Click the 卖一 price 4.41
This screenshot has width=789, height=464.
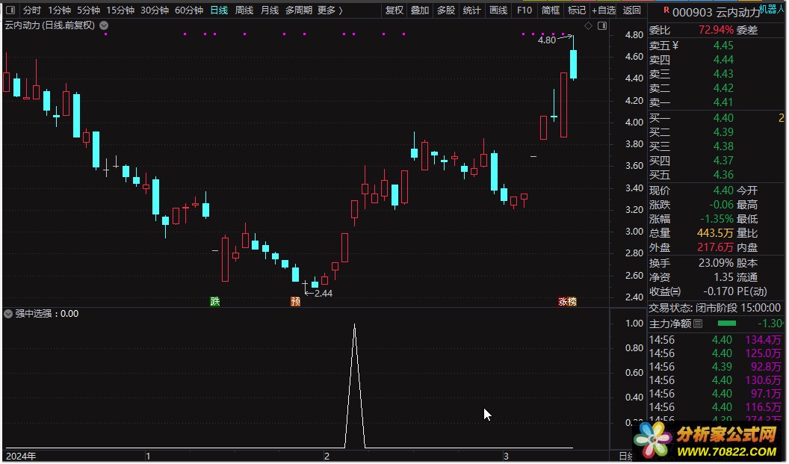click(723, 102)
